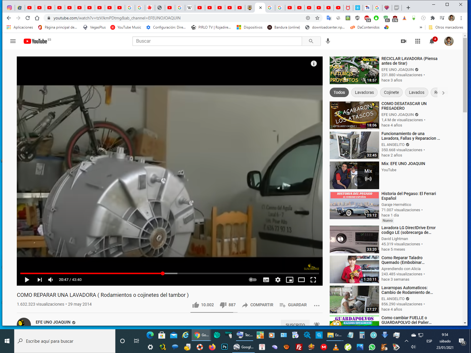Play the paused video
Image resolution: width=471 pixels, height=353 pixels.
click(27, 280)
